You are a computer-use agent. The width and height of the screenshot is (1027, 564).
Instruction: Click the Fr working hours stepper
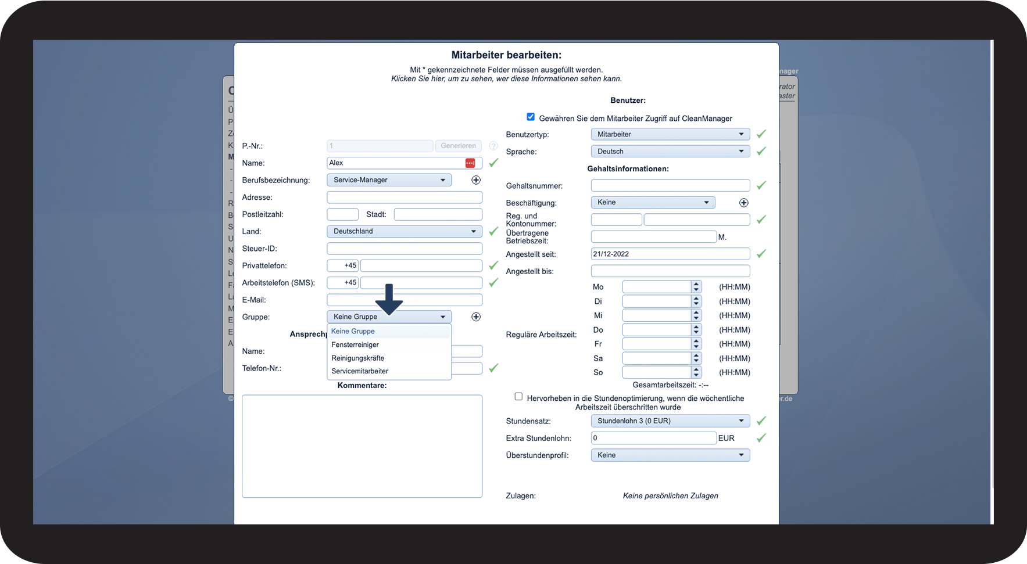[696, 344]
